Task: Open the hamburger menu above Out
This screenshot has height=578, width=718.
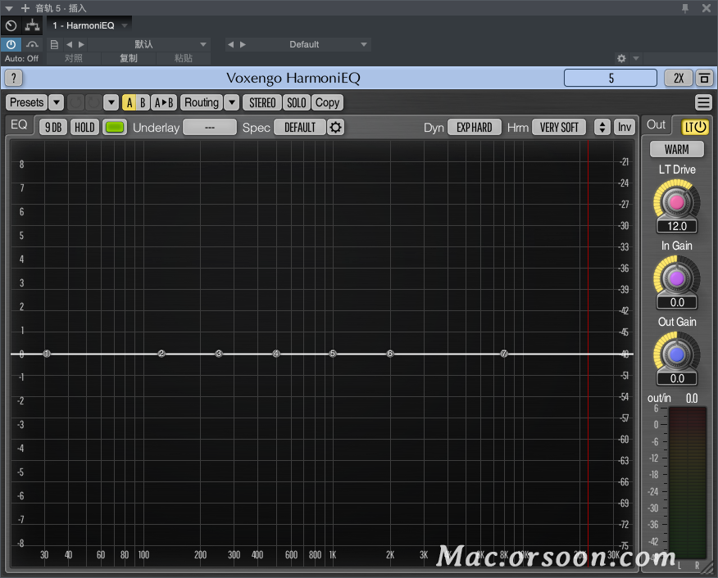Action: click(x=703, y=102)
